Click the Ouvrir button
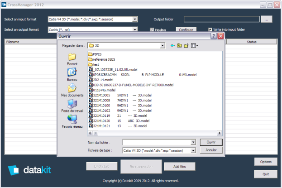Viewport: 282px width, 188px height. [211, 142]
